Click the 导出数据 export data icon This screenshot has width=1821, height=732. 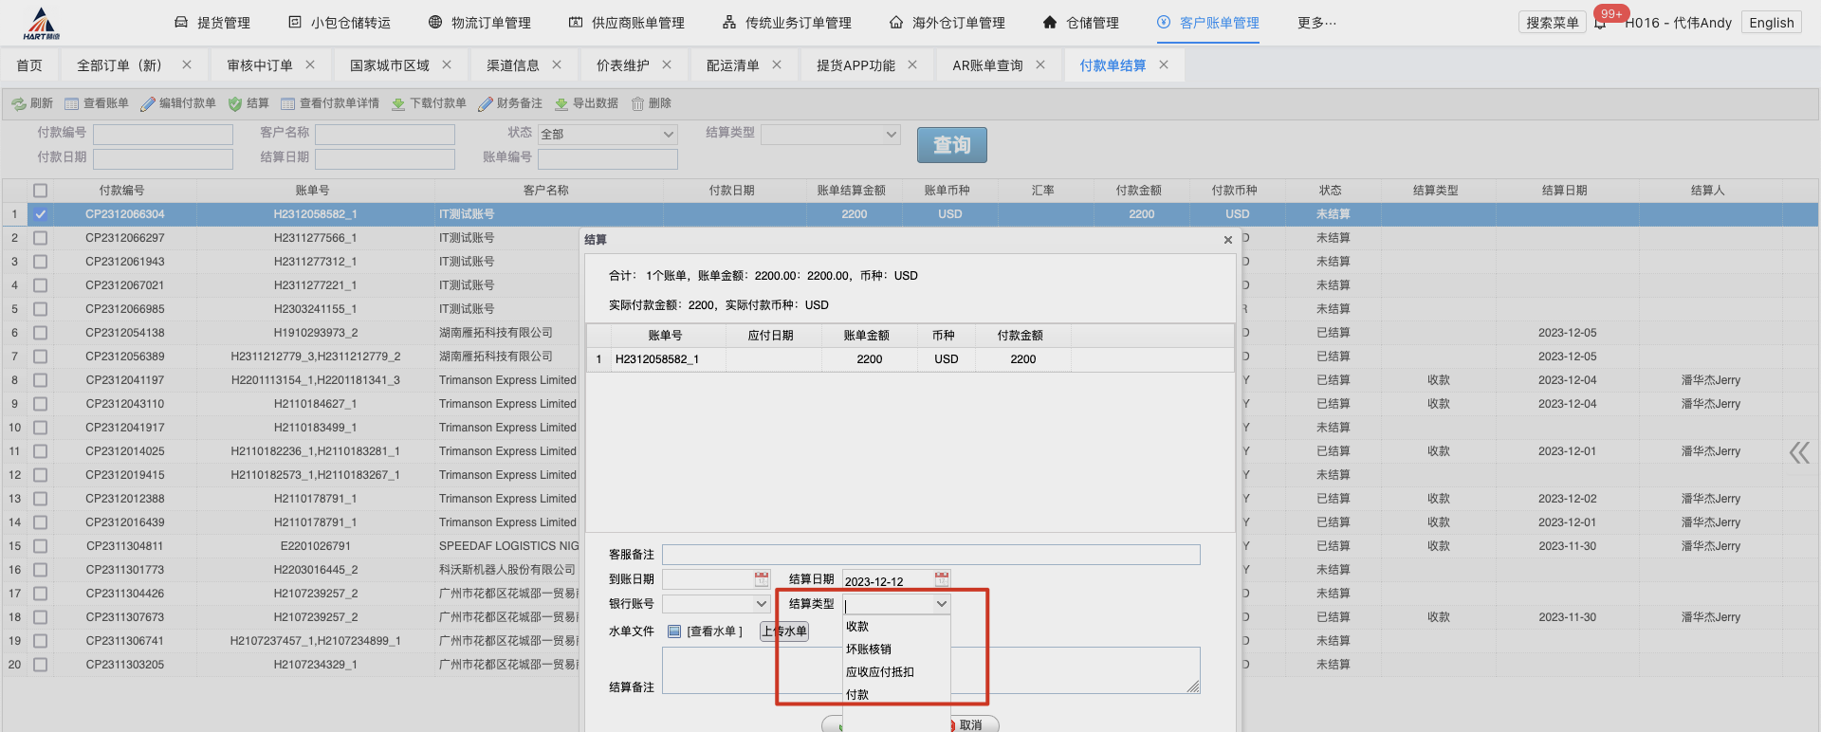pos(561,103)
